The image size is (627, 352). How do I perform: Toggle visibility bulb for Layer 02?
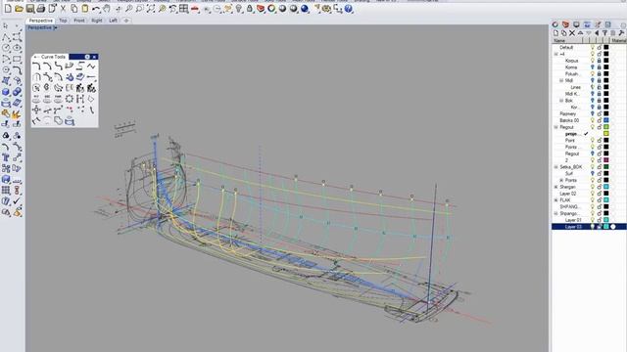click(x=593, y=194)
